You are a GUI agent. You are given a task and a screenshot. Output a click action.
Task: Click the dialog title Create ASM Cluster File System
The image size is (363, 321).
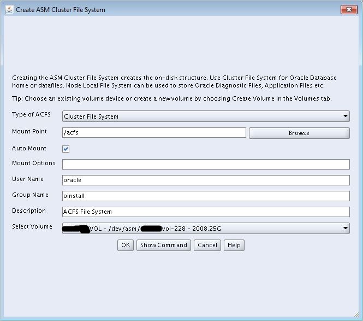[x=61, y=10]
